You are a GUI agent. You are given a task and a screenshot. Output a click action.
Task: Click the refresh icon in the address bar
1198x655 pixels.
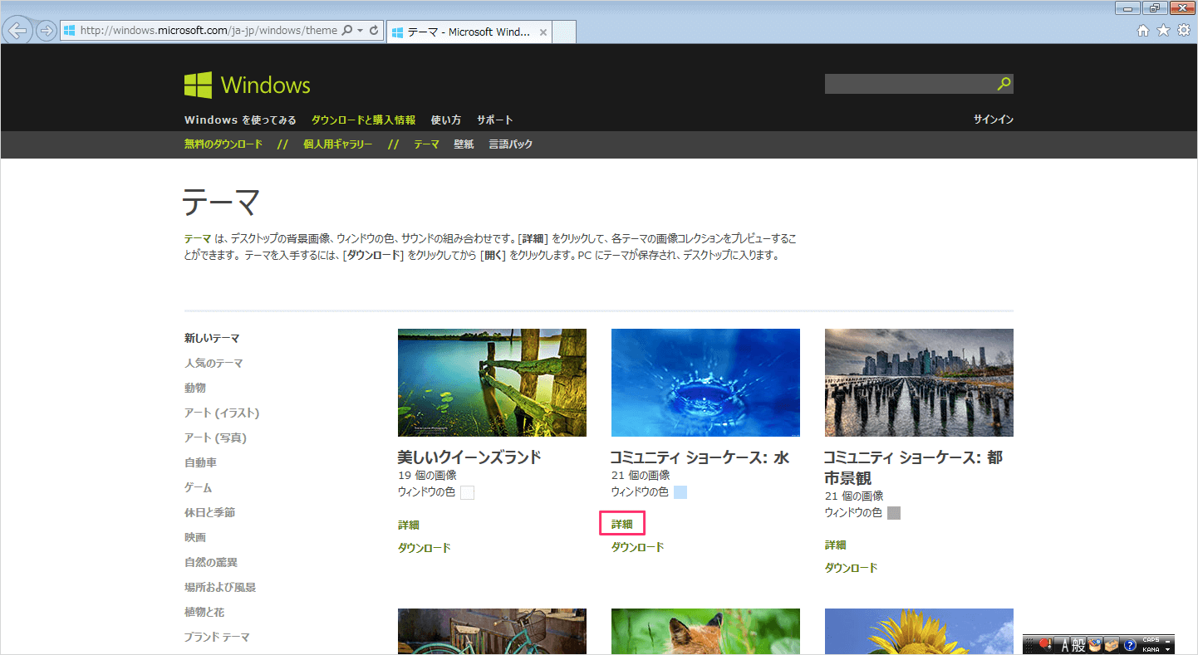click(374, 31)
